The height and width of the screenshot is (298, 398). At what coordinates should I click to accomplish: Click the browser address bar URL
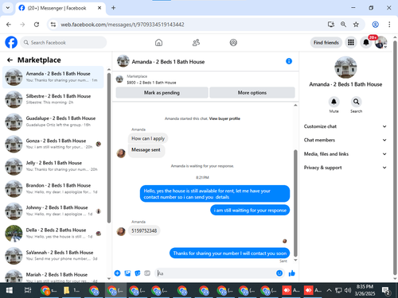pos(123,25)
